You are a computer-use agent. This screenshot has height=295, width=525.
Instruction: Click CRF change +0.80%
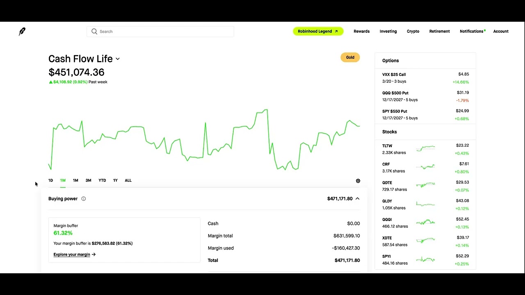[x=462, y=172]
